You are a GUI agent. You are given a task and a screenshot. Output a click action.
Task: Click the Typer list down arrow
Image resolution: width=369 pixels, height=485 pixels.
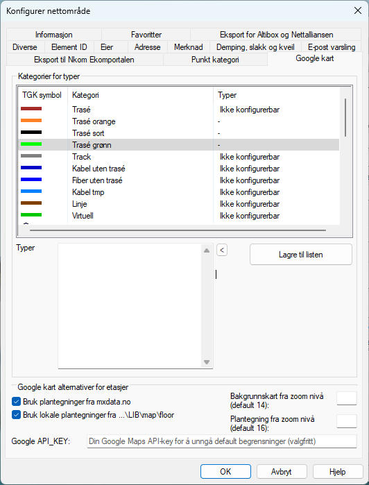[207, 362]
